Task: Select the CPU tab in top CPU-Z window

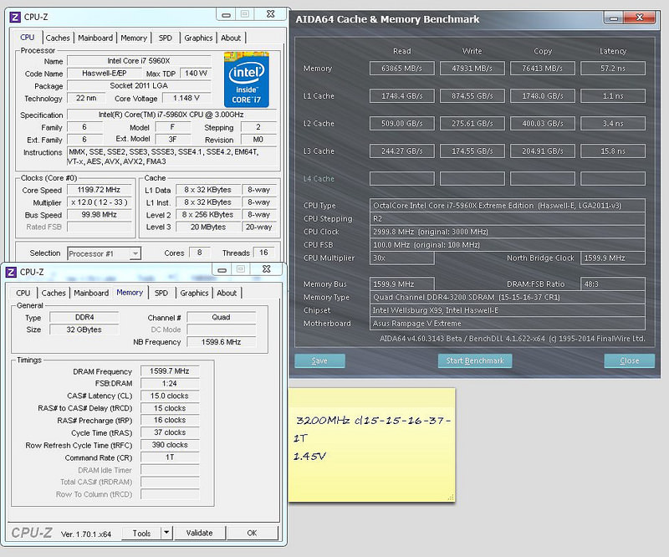Action: click(28, 37)
